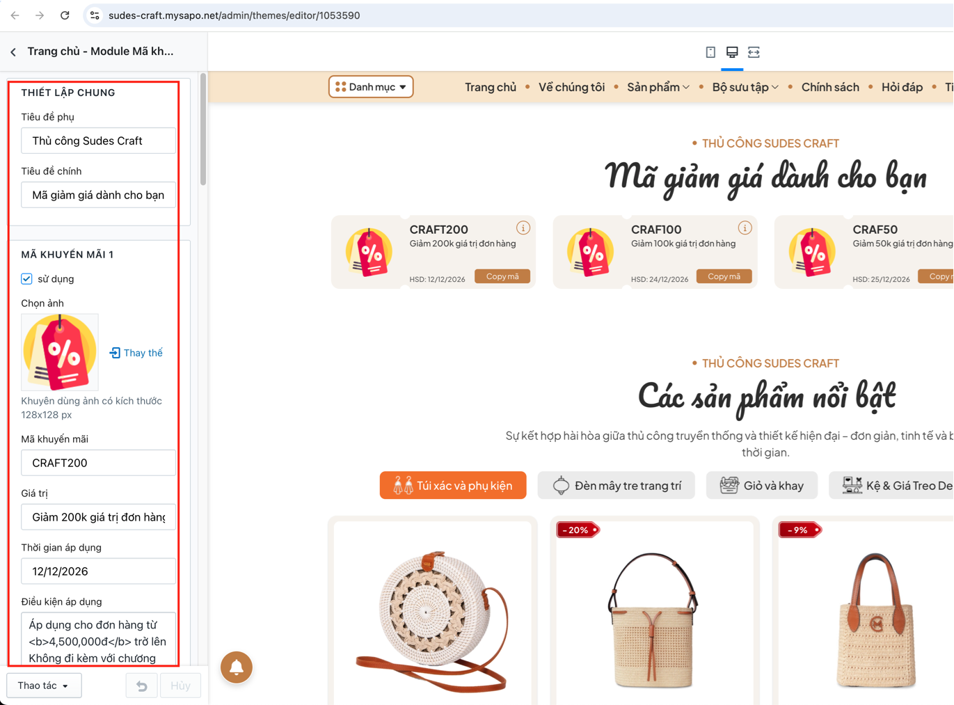The width and height of the screenshot is (954, 705).
Task: Edit the Tiêu đề chính field
Action: click(98, 195)
